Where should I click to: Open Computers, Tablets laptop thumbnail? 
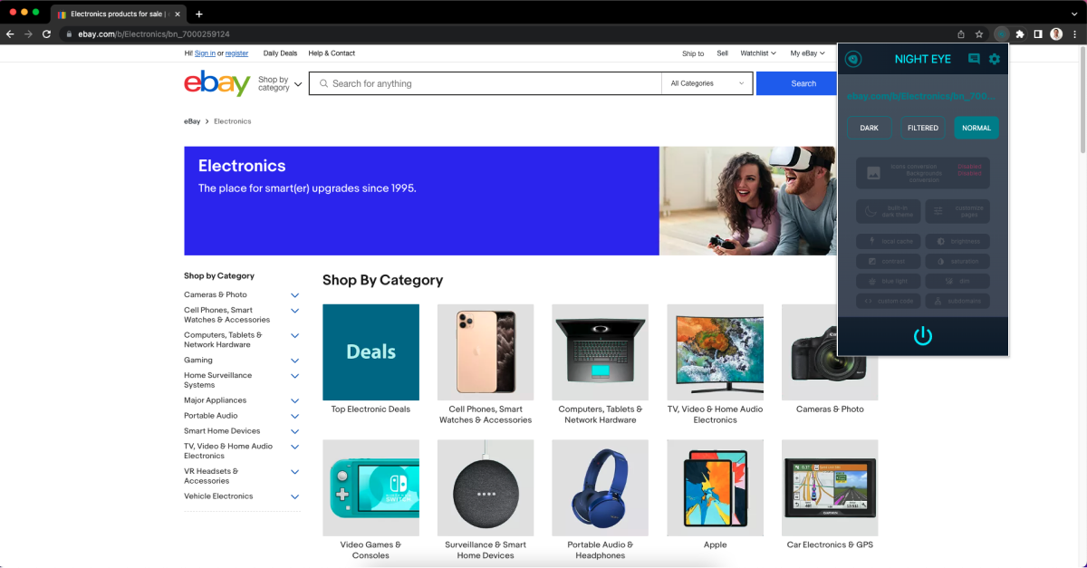(x=600, y=352)
